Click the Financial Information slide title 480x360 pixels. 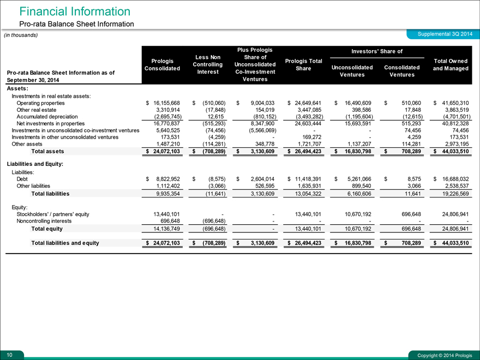click(74, 11)
